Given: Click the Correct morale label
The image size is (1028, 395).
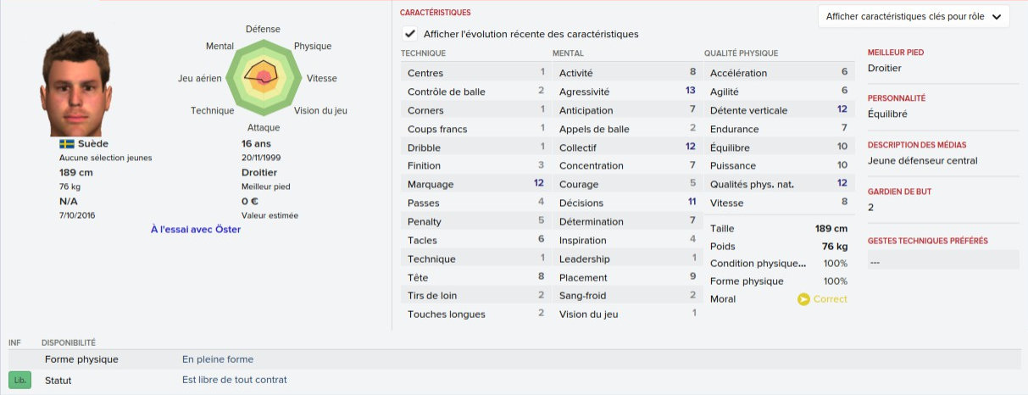Looking at the screenshot, I should click(x=830, y=299).
